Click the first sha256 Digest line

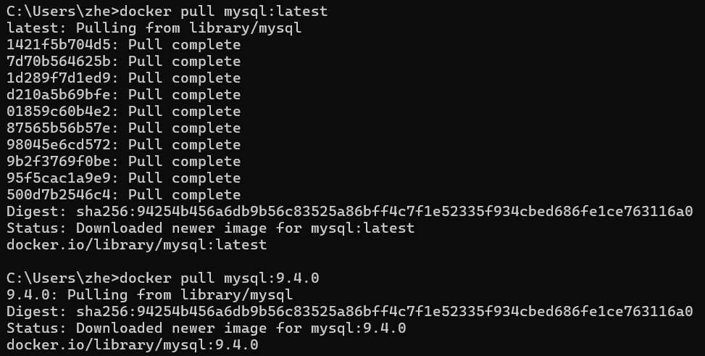(350, 211)
